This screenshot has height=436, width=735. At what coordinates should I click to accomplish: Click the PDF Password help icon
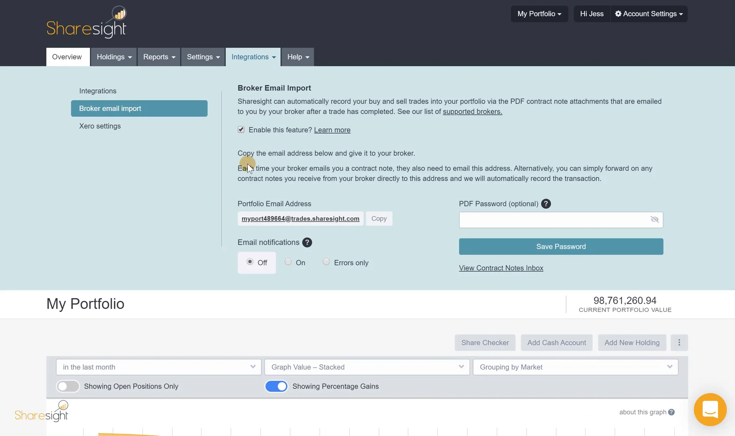546,204
